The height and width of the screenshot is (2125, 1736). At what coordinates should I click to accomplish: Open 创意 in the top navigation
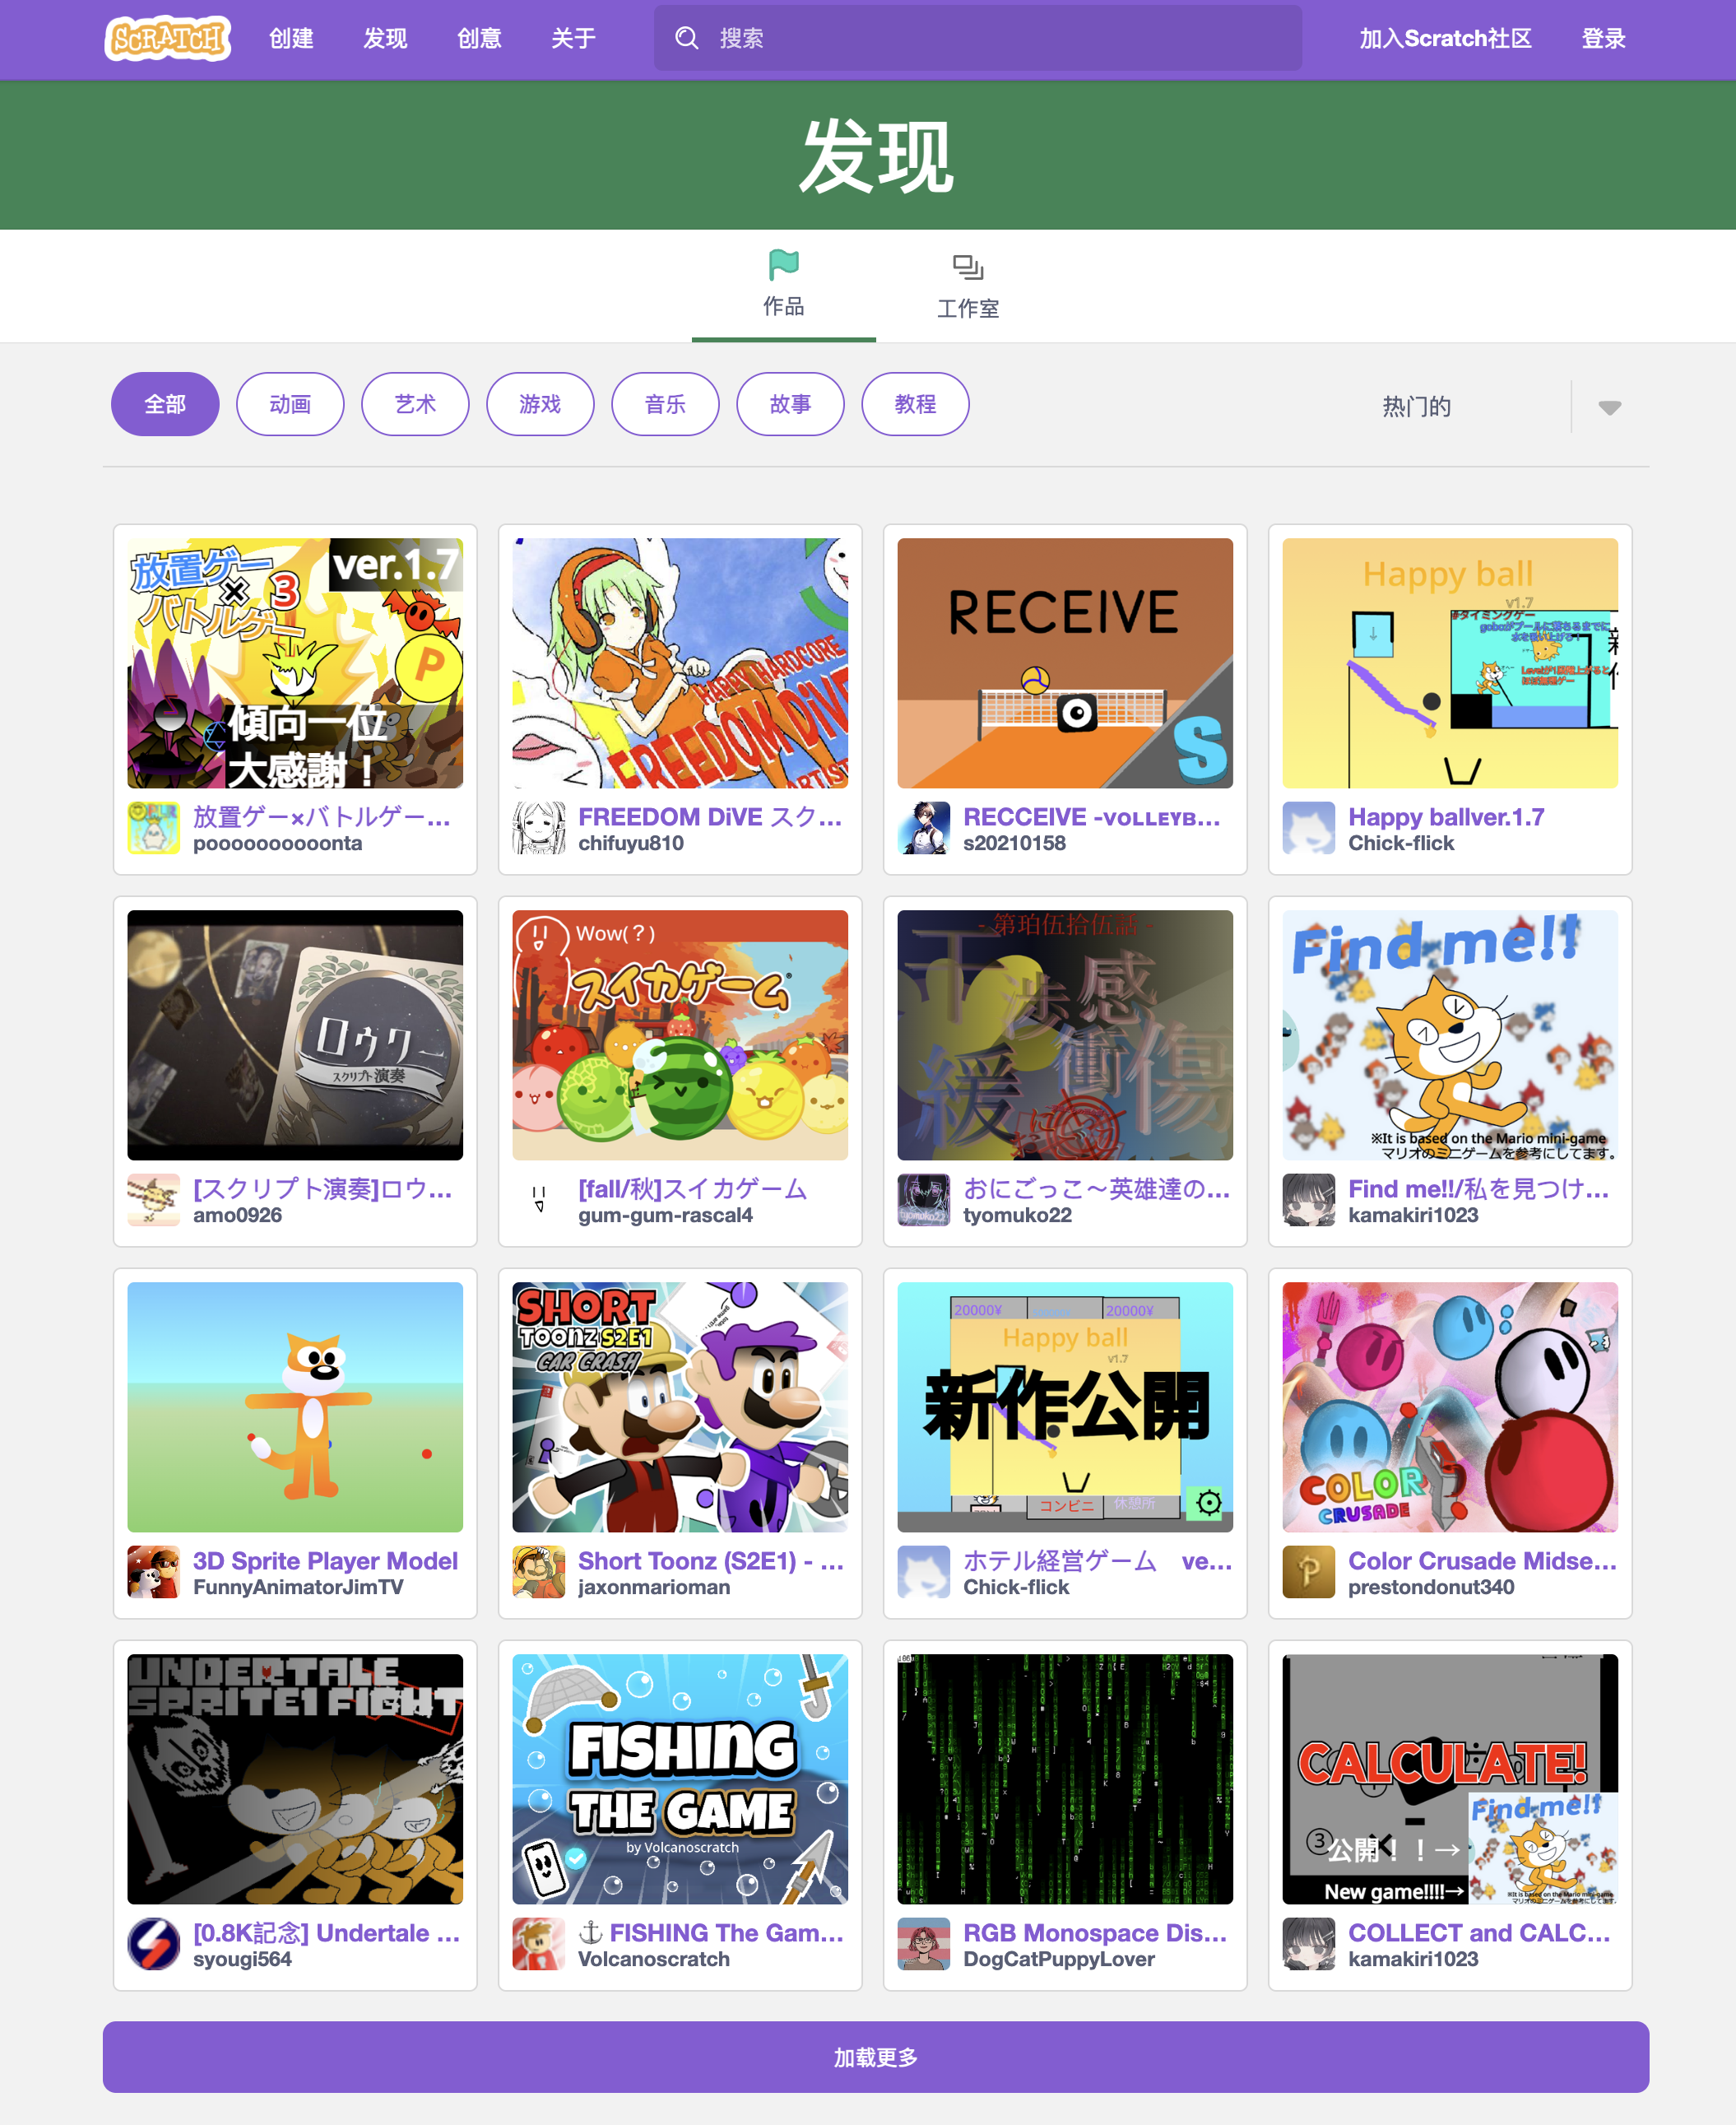pyautogui.click(x=479, y=39)
